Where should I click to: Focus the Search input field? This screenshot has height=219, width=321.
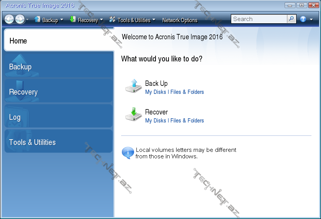point(259,19)
